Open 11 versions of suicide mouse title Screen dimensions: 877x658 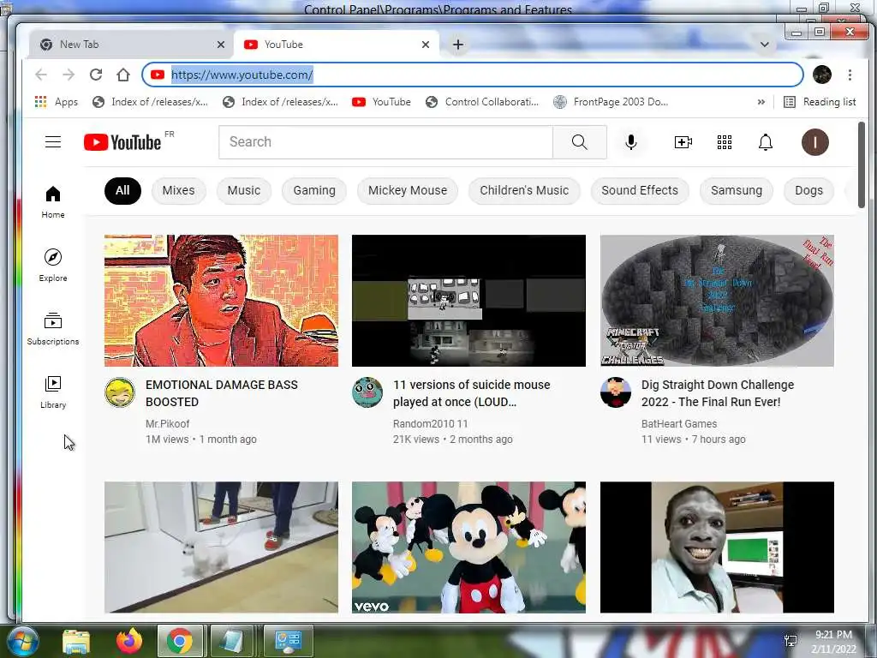(472, 393)
